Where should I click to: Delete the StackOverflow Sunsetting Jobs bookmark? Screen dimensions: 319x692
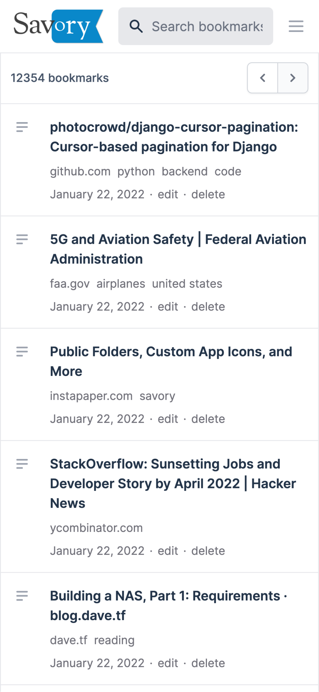pos(208,551)
